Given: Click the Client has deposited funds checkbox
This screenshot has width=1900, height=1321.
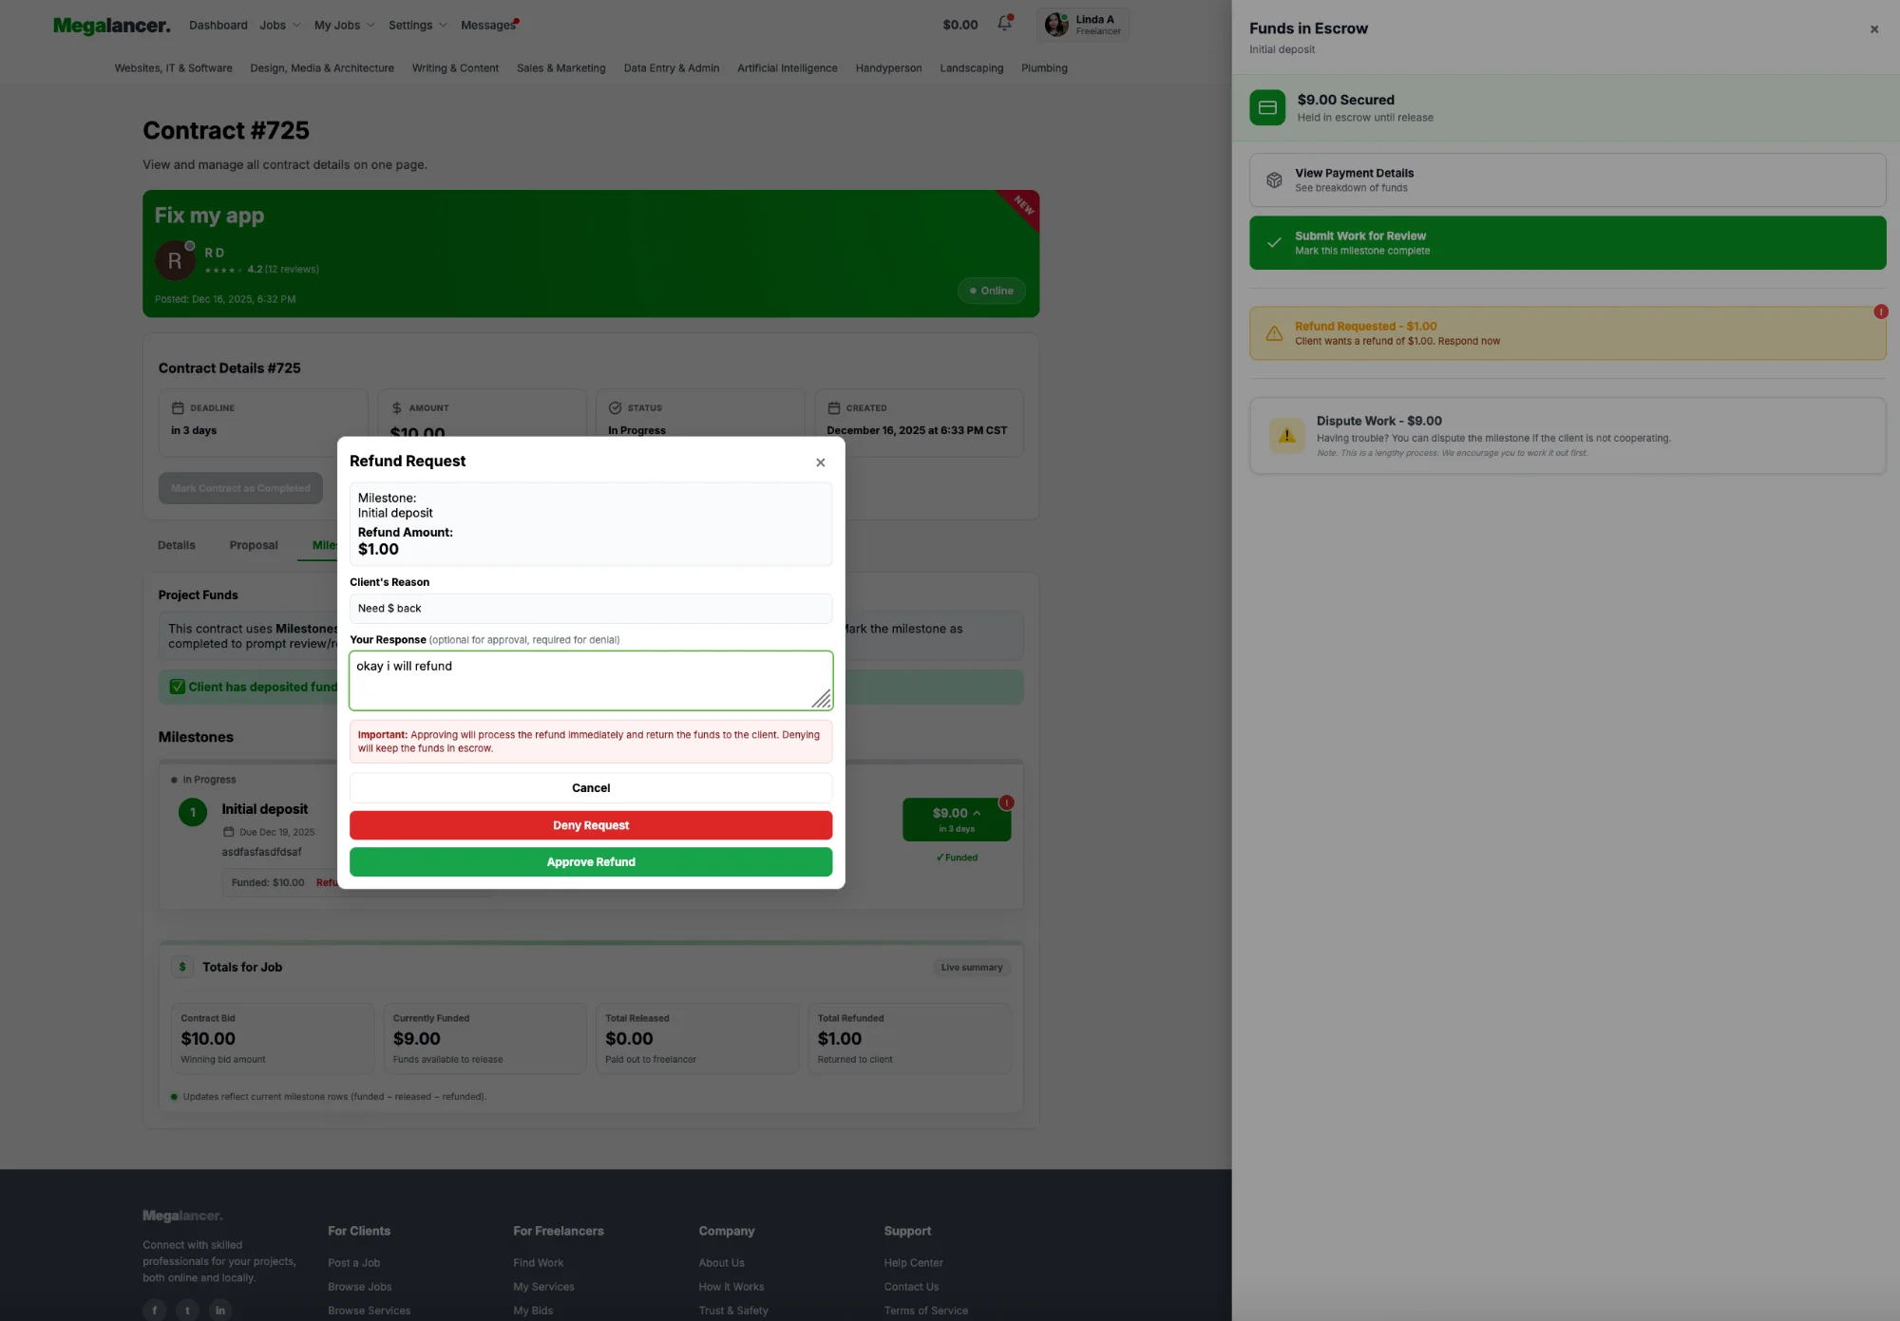Looking at the screenshot, I should (x=178, y=686).
